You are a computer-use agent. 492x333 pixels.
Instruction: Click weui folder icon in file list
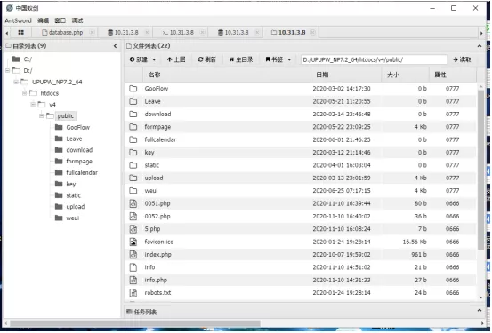tap(133, 191)
